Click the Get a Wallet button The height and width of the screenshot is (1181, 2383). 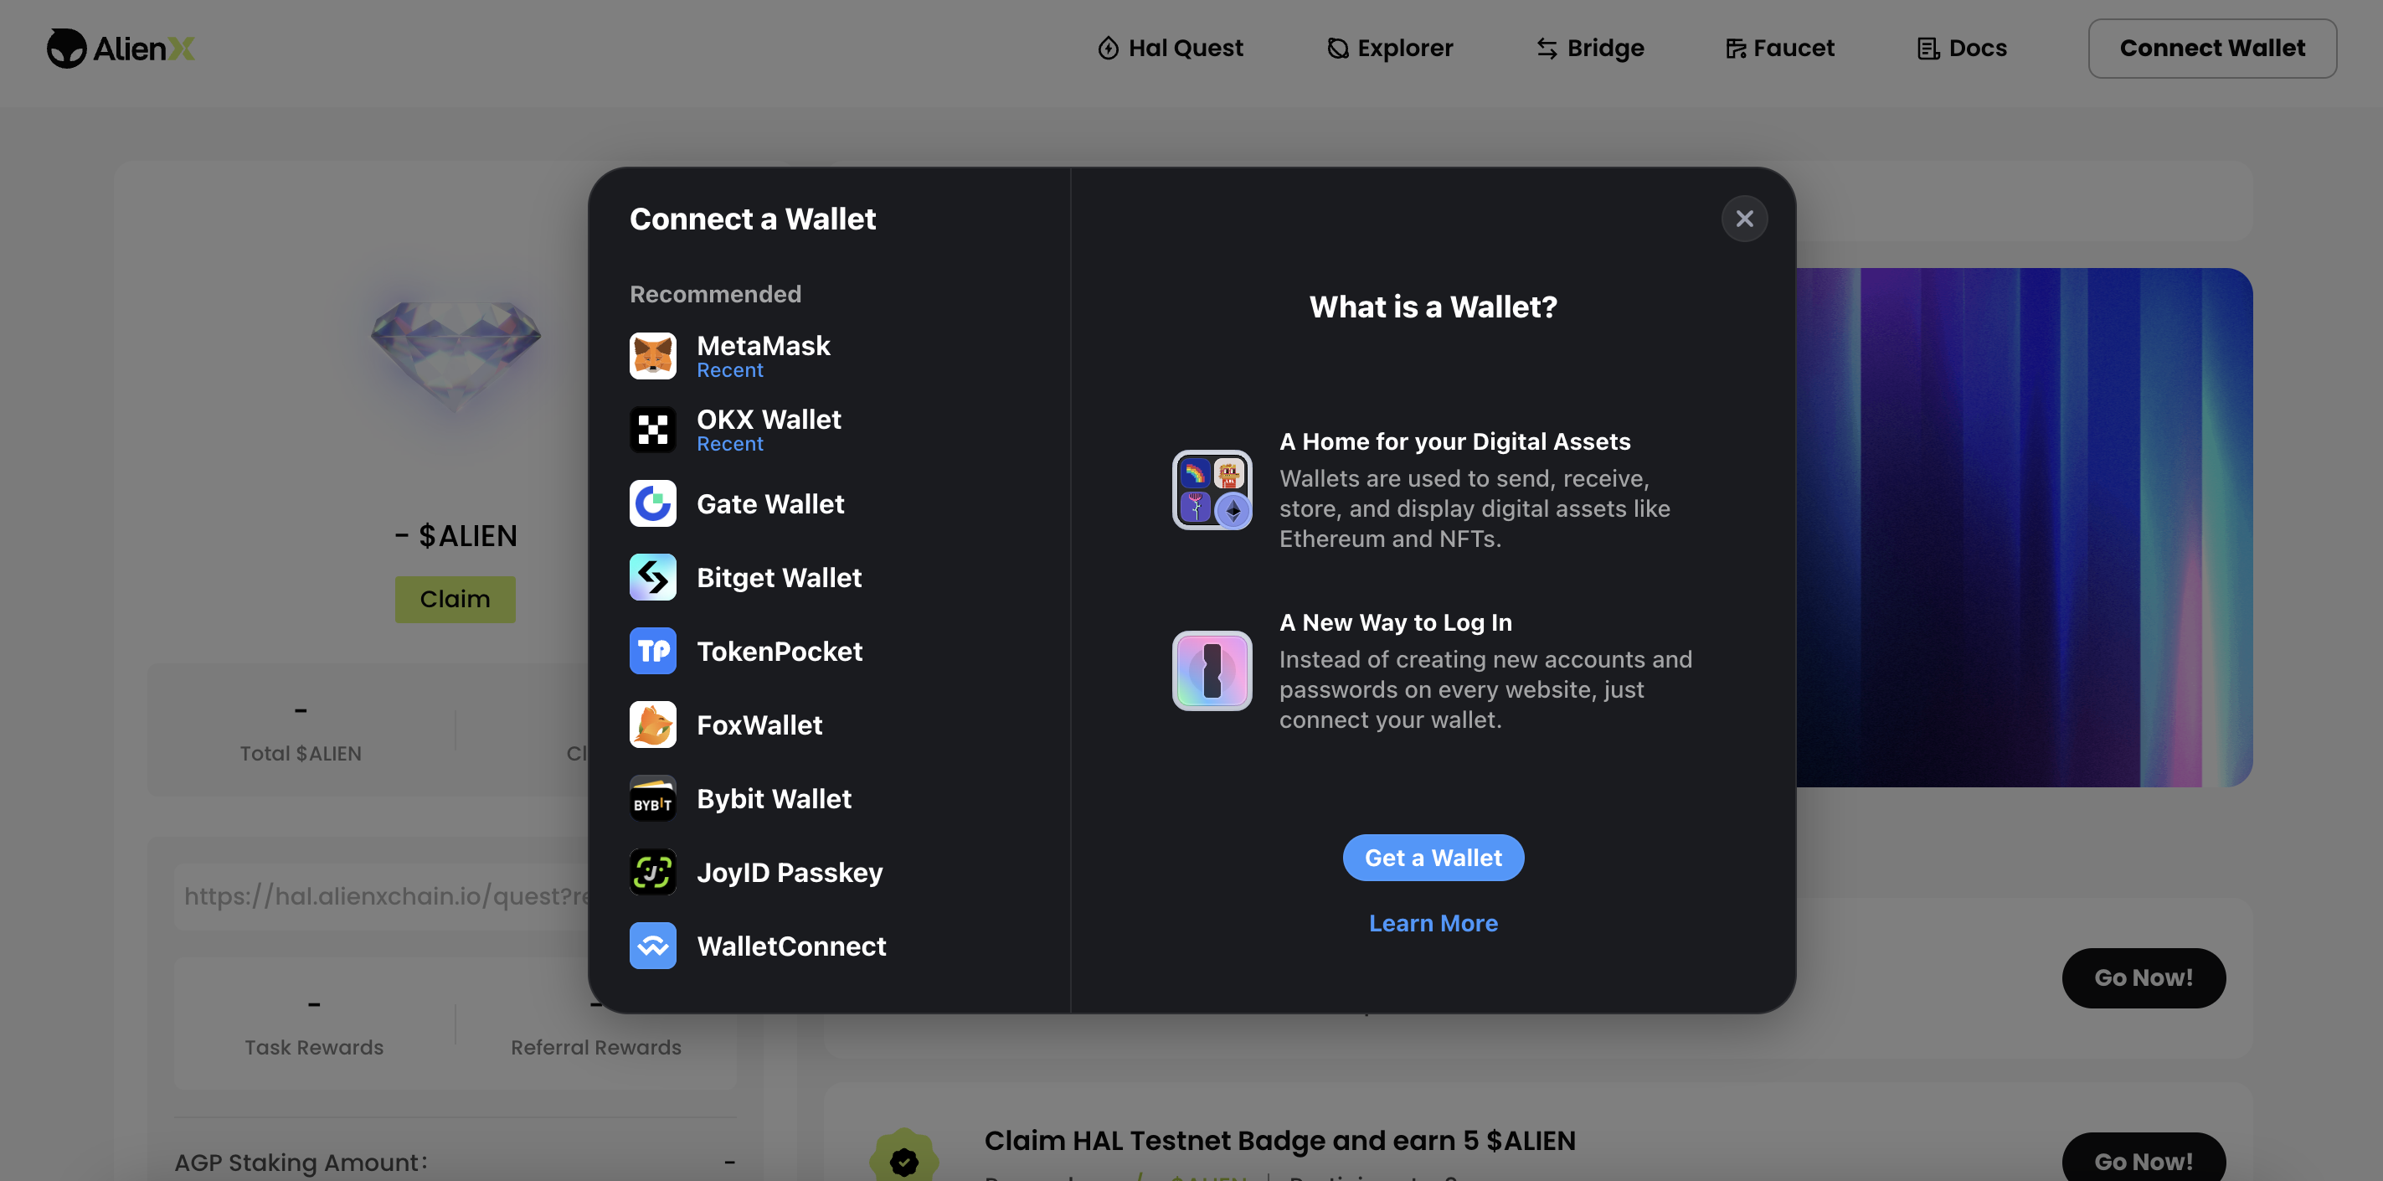[1433, 858]
